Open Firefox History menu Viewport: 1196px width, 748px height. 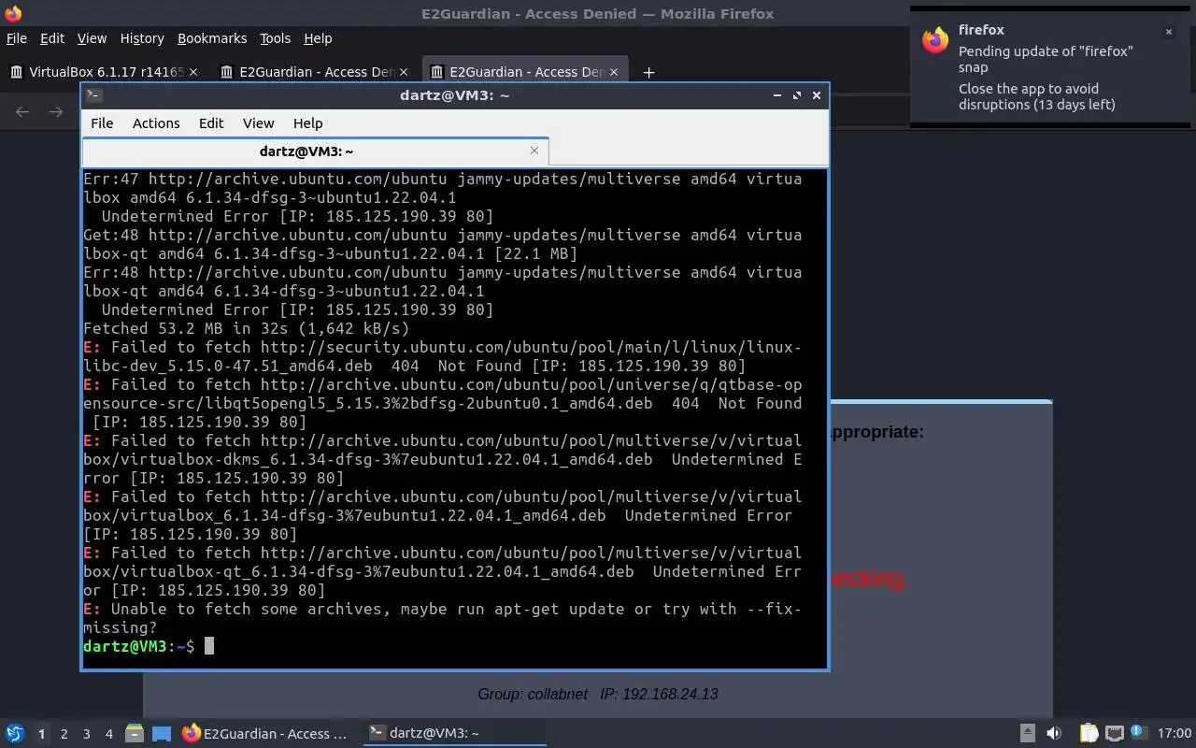tap(142, 38)
